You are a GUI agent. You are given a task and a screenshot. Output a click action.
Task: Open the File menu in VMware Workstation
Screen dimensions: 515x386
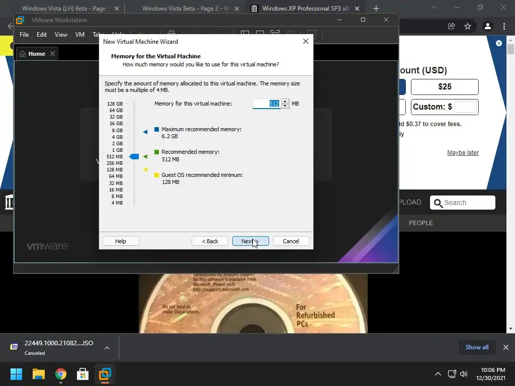point(24,35)
